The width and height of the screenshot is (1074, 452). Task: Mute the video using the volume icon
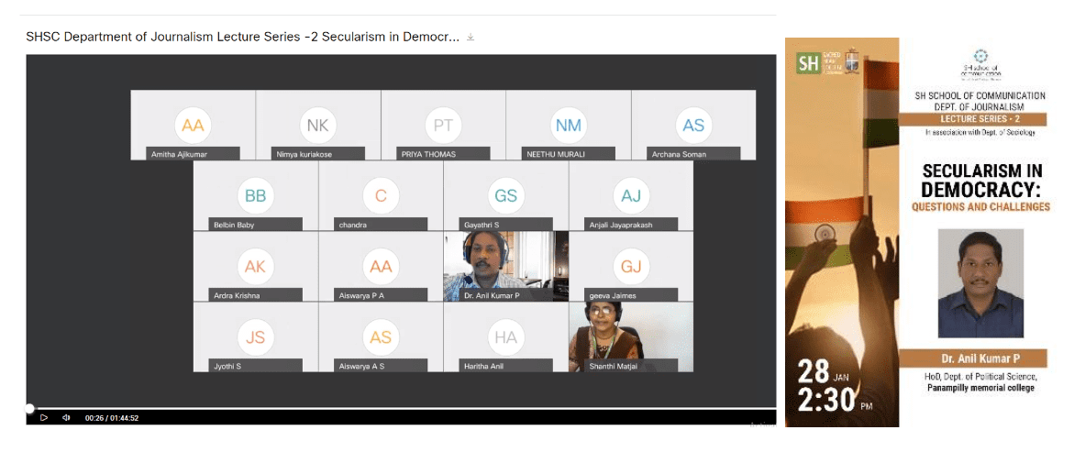tap(66, 418)
